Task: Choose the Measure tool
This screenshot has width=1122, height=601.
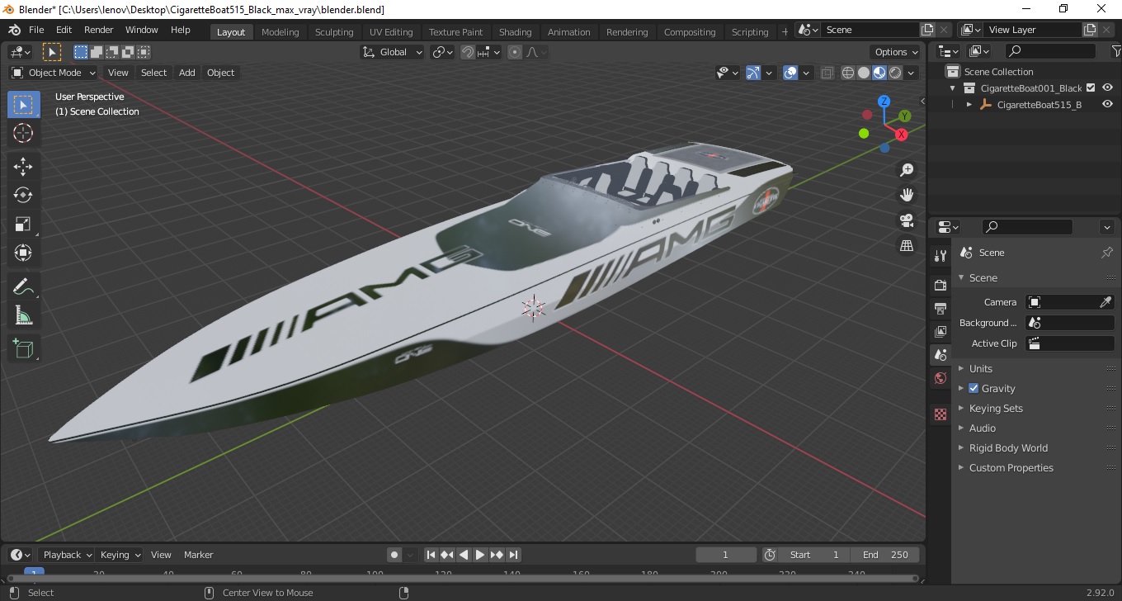Action: (x=23, y=315)
